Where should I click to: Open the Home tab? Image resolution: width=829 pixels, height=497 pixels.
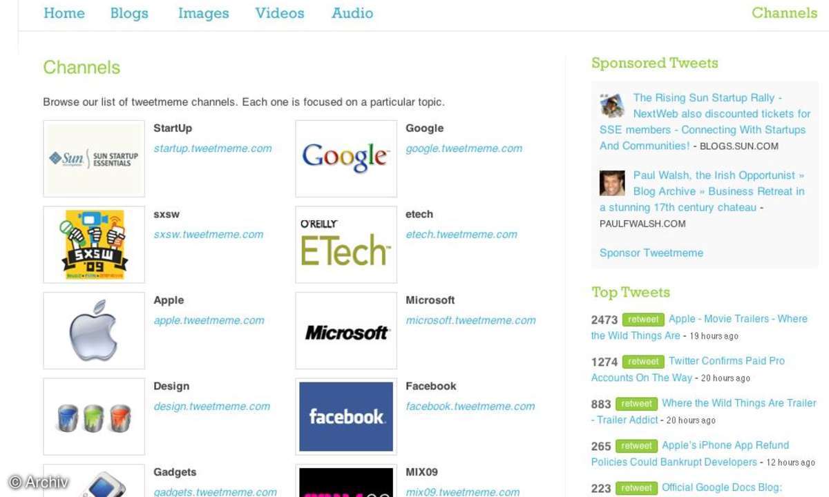64,13
